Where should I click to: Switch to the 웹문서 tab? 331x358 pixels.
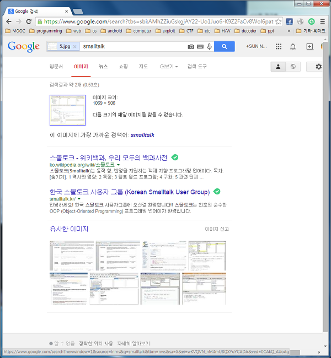click(x=56, y=67)
